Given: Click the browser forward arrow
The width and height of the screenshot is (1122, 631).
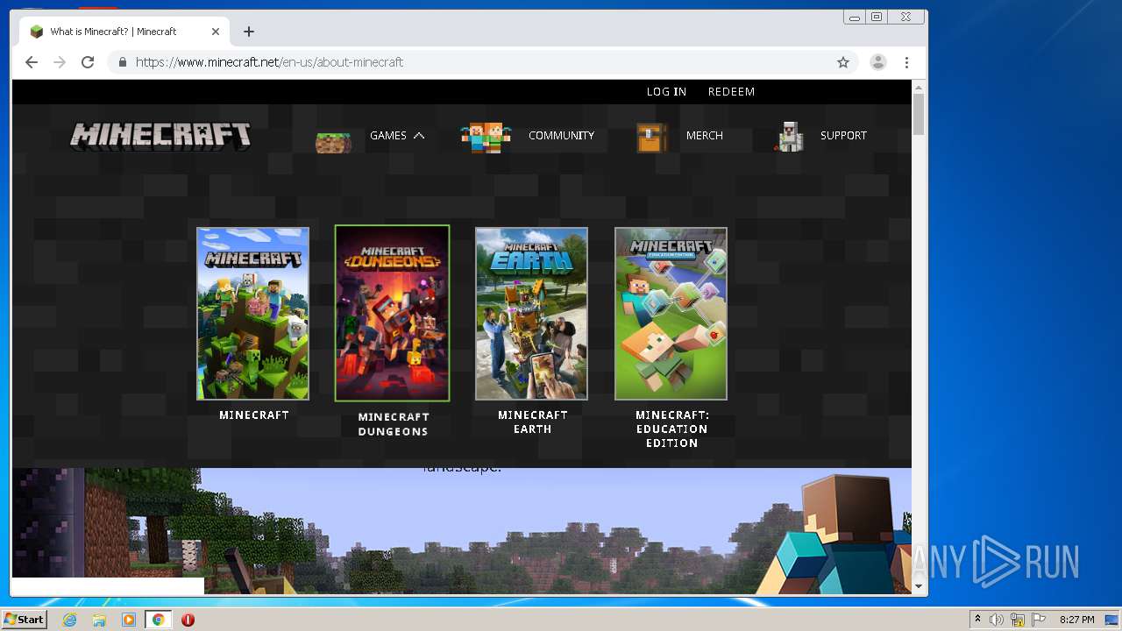Looking at the screenshot, I should point(60,62).
